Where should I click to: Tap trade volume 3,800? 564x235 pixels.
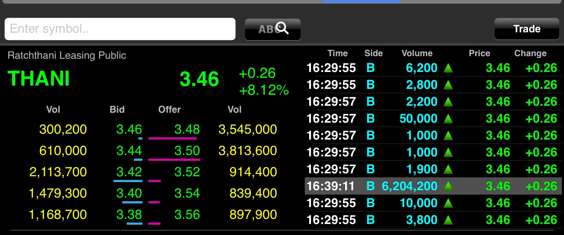click(x=422, y=220)
